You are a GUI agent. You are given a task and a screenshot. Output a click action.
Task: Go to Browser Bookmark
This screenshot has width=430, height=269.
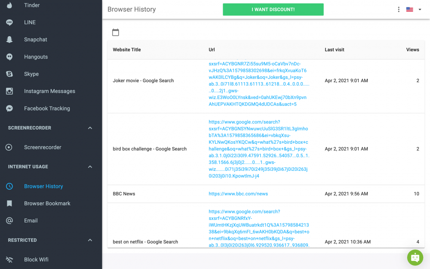(x=47, y=204)
